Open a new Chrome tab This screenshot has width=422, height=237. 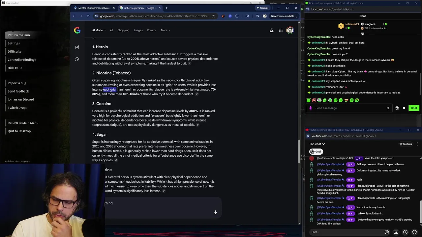[166, 8]
